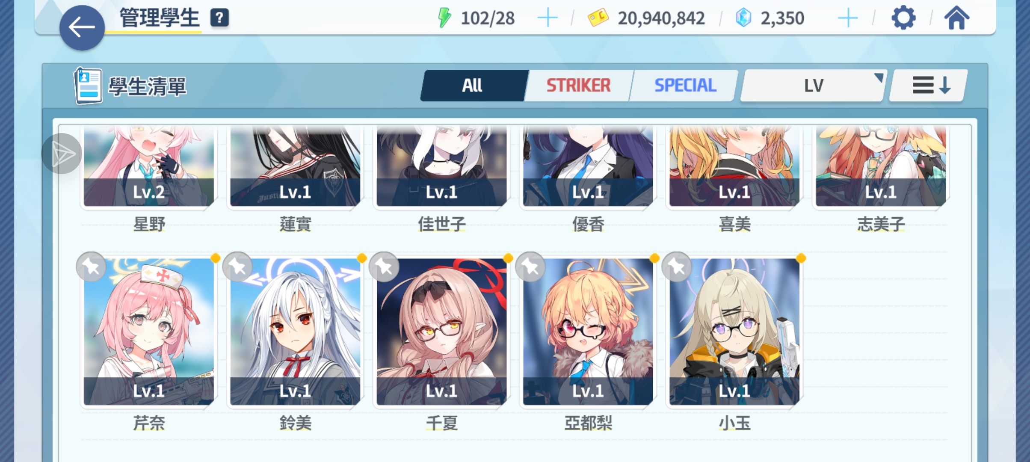
Task: Select the All filter tab
Action: tap(473, 86)
